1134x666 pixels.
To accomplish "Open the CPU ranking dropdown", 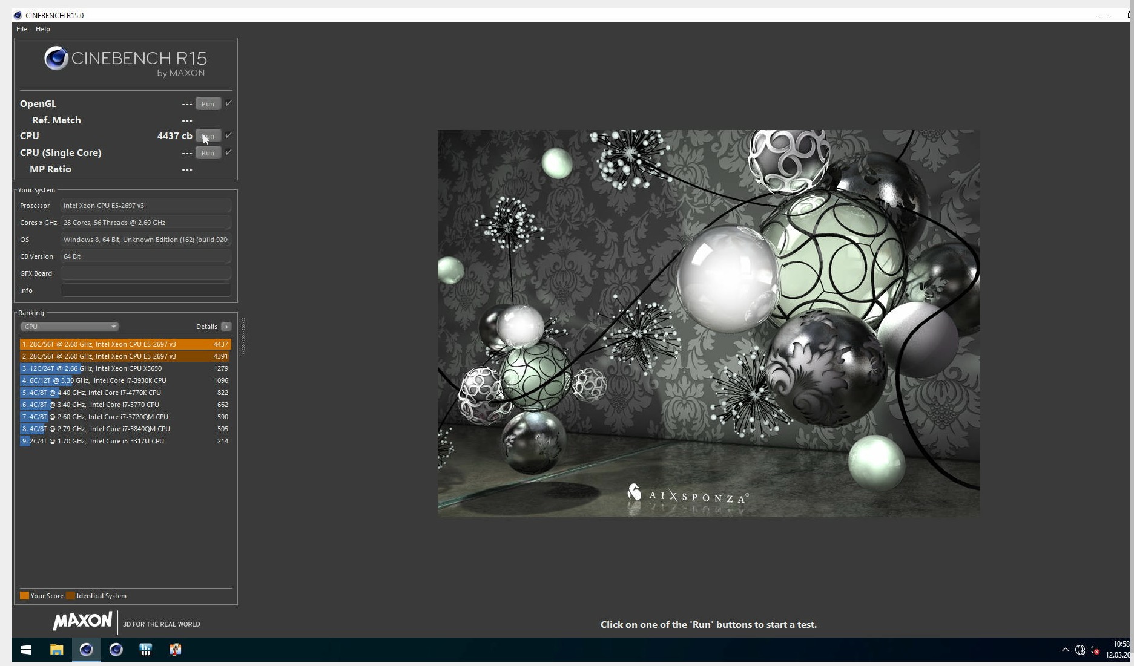I will pyautogui.click(x=69, y=327).
